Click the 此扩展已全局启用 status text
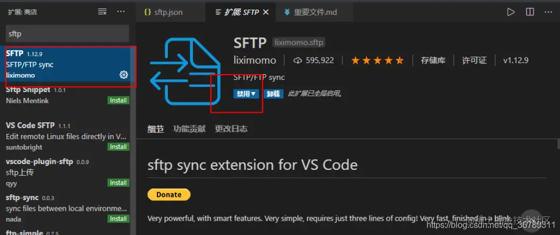Viewport: 560px width, 235px height. pos(315,94)
